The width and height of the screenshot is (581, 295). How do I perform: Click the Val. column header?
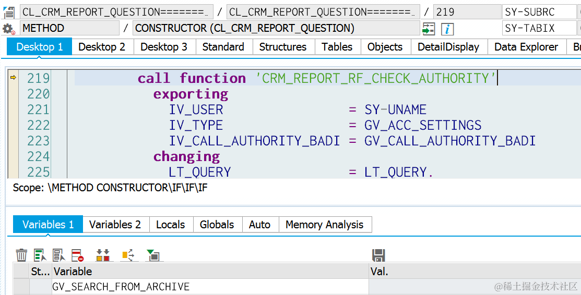point(475,272)
